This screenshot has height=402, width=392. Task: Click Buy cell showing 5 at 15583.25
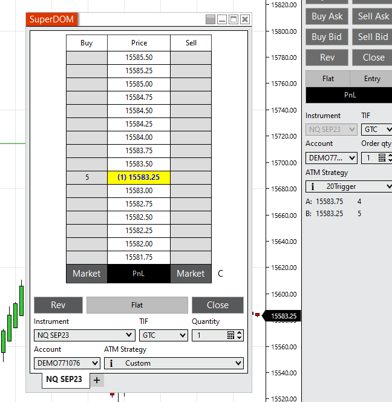coord(87,177)
